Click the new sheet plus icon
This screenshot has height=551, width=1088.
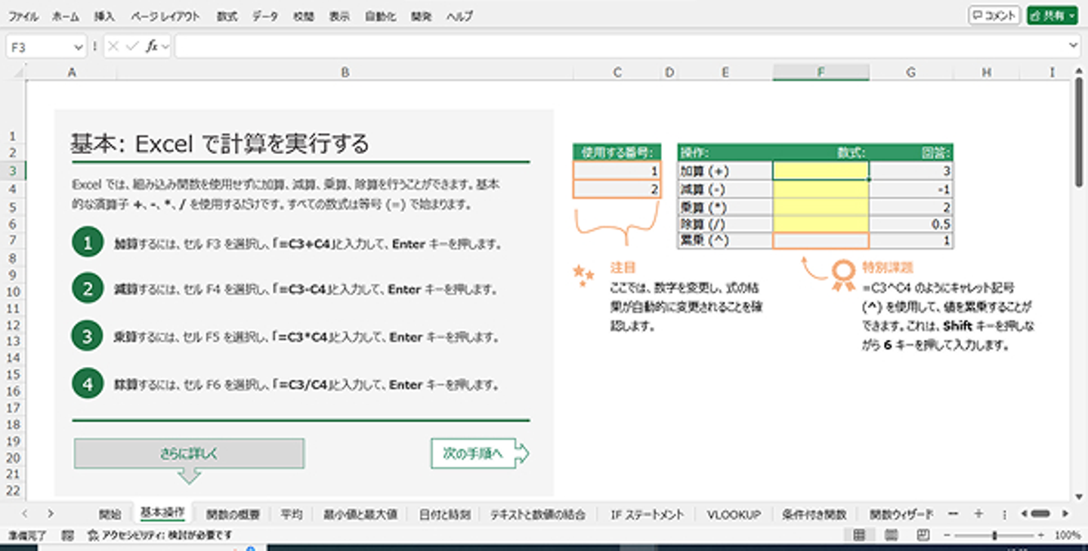[978, 514]
